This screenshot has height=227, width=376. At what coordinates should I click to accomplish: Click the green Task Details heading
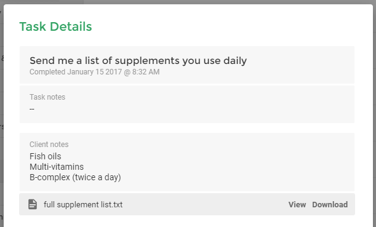pyautogui.click(x=55, y=26)
